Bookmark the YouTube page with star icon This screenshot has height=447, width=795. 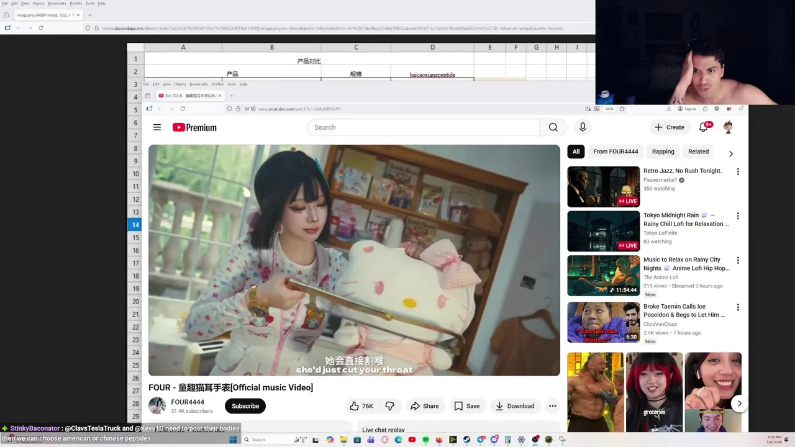point(622,109)
